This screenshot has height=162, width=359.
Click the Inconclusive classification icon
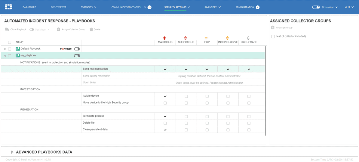(x=228, y=38)
